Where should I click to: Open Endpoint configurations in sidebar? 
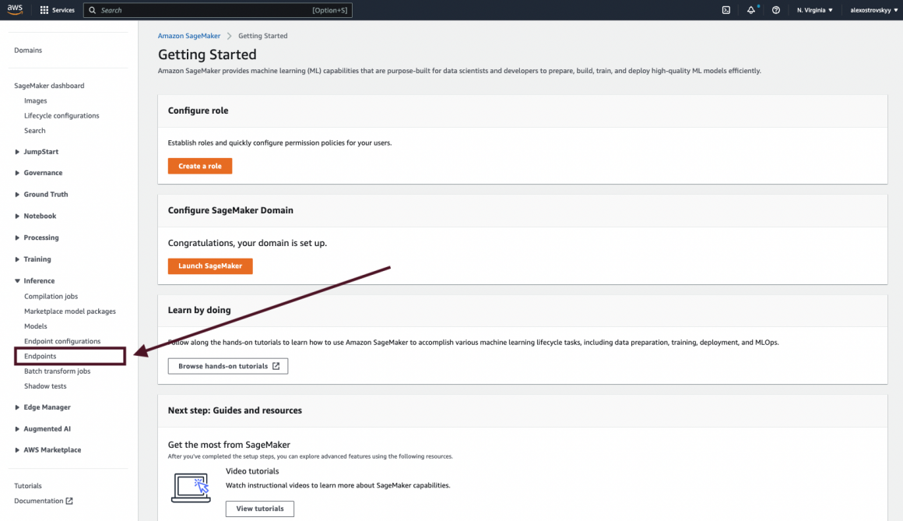pyautogui.click(x=62, y=341)
